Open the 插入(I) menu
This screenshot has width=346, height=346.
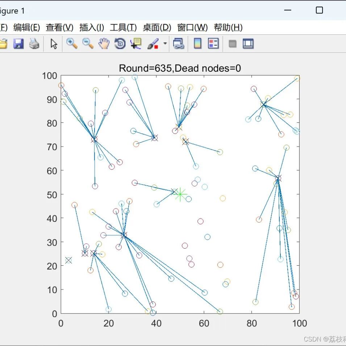click(91, 28)
